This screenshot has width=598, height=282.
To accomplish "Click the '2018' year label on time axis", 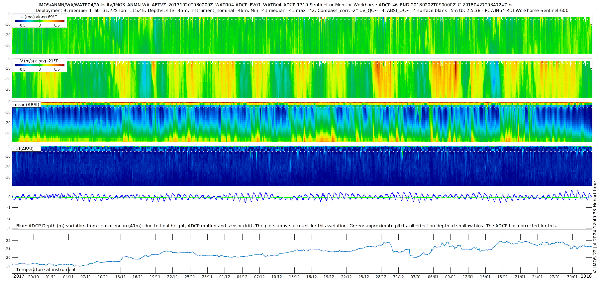I will [586, 276].
